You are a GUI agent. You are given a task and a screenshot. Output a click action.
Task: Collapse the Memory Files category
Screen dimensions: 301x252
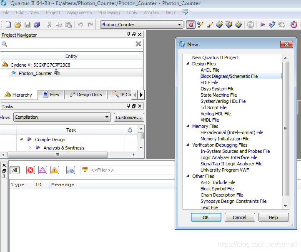pyautogui.click(x=188, y=126)
